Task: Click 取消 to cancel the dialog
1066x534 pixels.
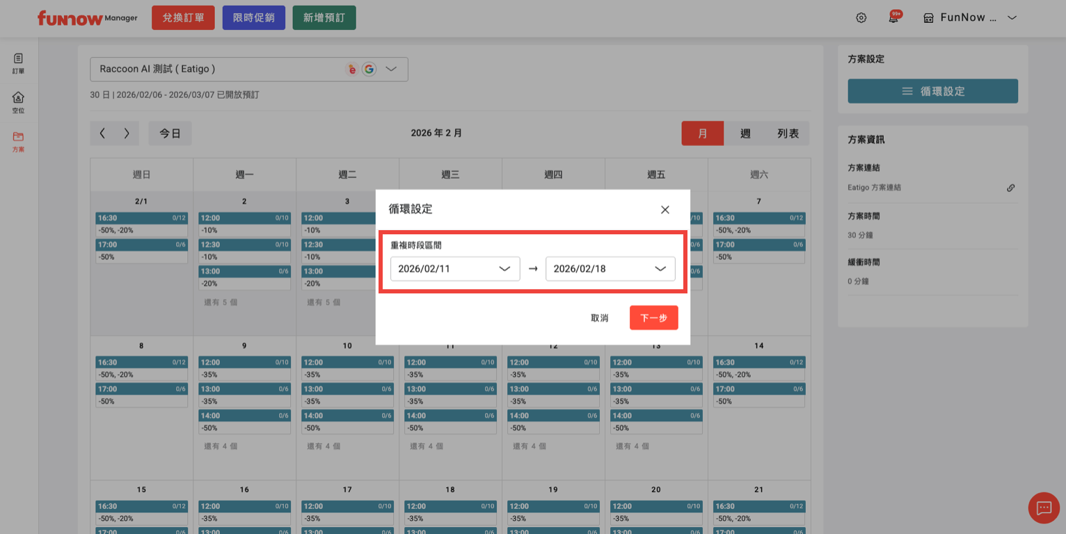Action: pos(599,318)
